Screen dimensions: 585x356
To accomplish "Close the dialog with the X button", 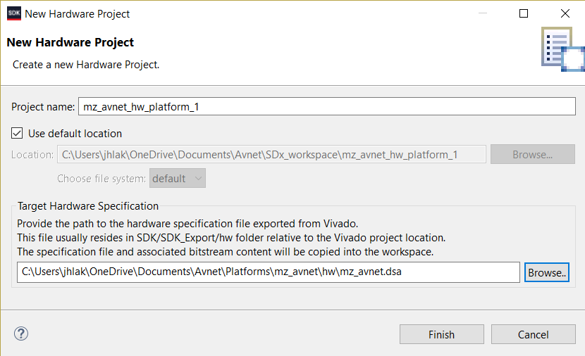I will 565,13.
